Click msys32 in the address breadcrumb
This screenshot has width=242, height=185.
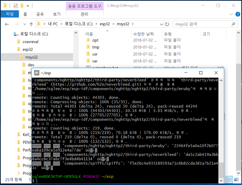(x=123, y=24)
